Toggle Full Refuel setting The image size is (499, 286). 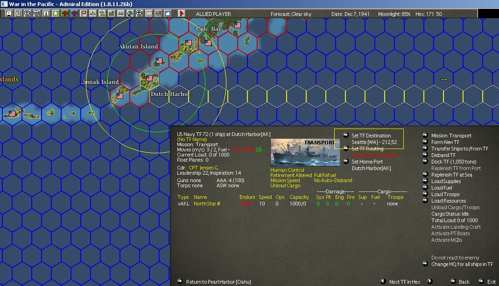pyautogui.click(x=325, y=175)
